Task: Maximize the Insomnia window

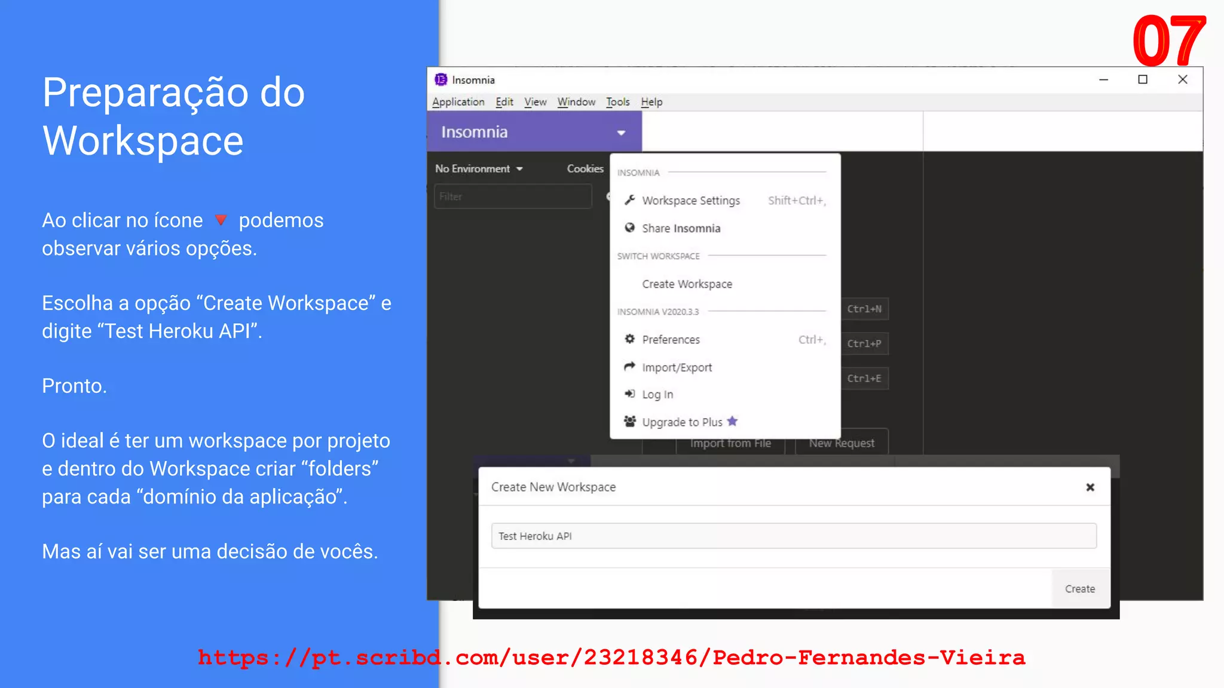Action: point(1143,79)
